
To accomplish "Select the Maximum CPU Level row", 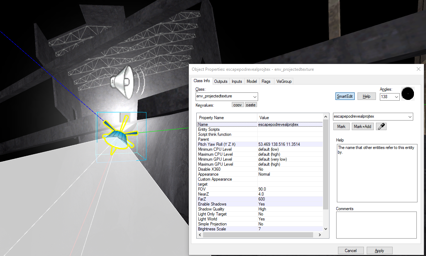I will pyautogui.click(x=260, y=154).
